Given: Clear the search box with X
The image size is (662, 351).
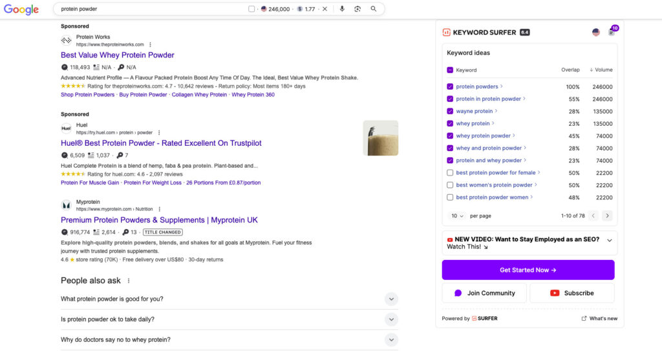Looking at the screenshot, I should (325, 9).
